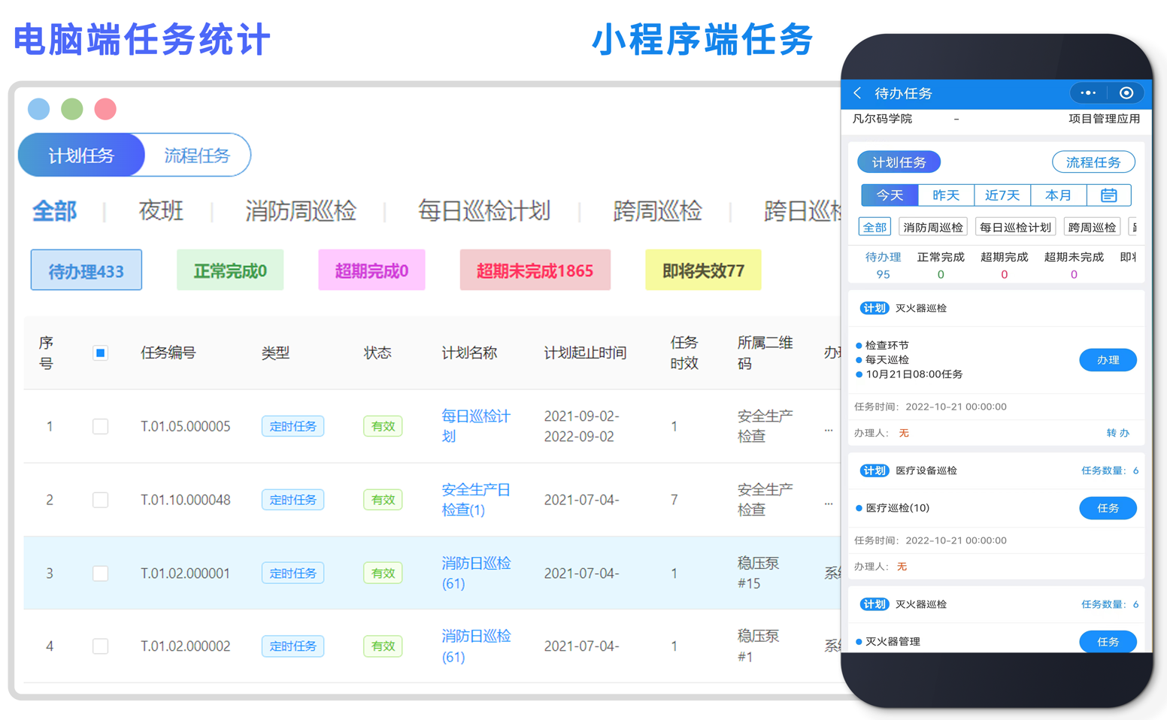Image resolution: width=1167 pixels, height=720 pixels.
Task: Switch to the 流程任务 tab on desktop
Action: [197, 155]
